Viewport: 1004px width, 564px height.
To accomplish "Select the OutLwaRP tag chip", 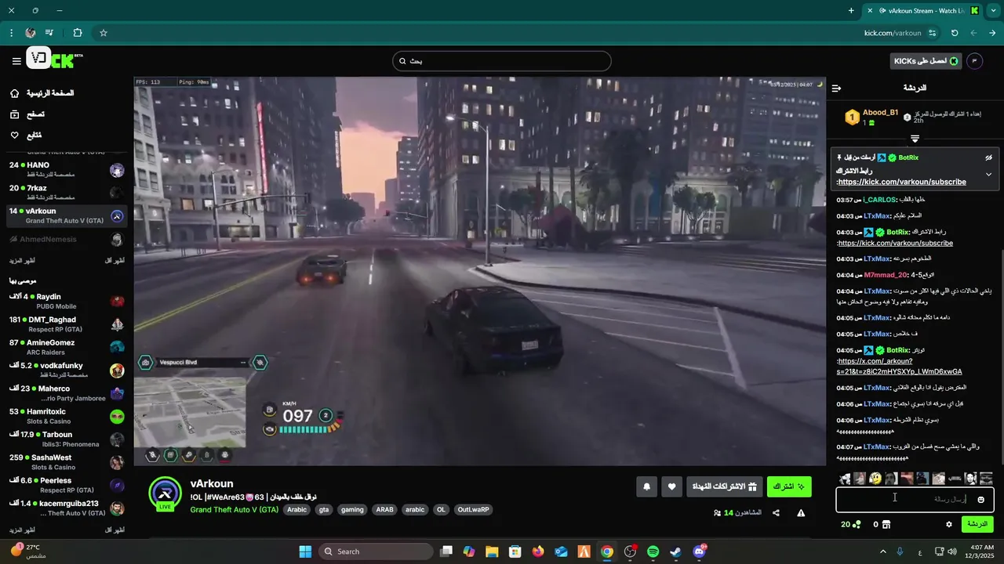I will 473,510.
